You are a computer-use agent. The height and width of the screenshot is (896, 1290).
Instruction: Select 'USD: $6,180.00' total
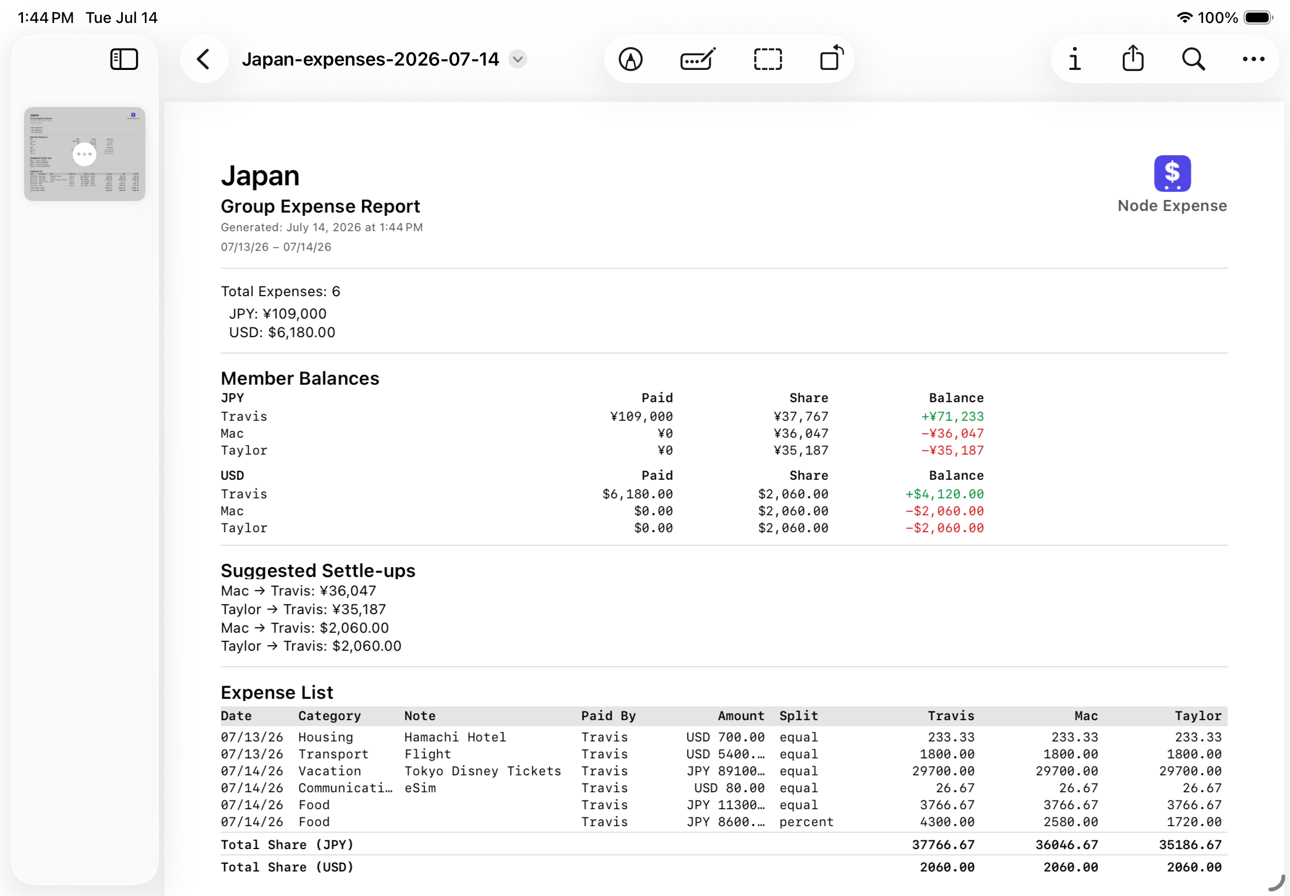282,332
